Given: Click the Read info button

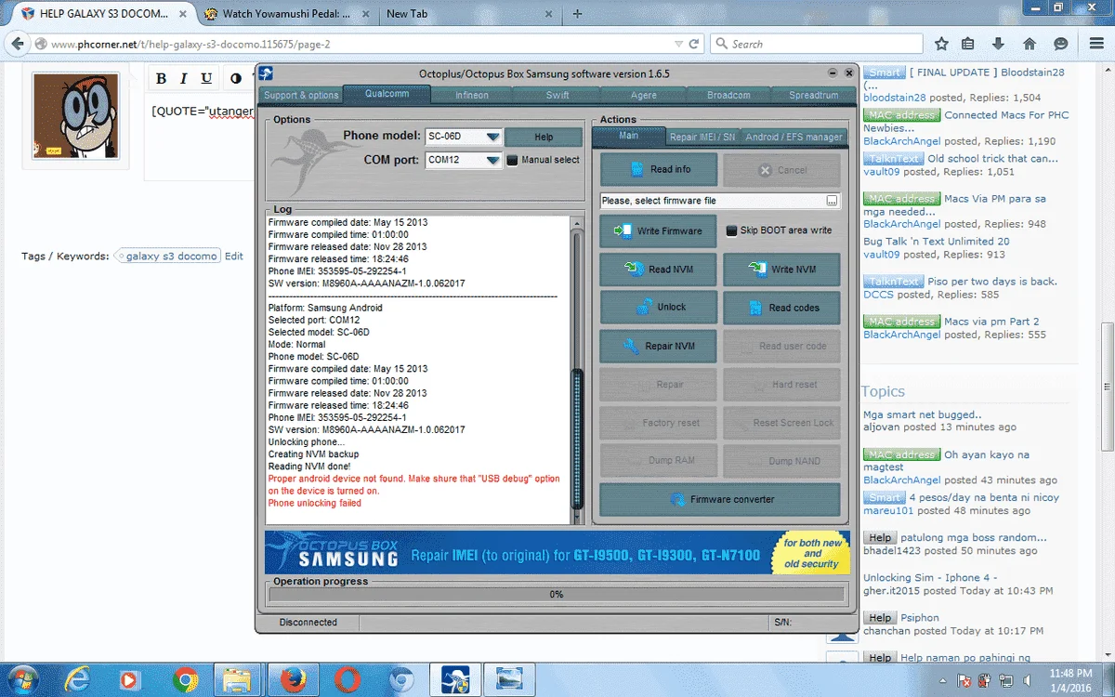Looking at the screenshot, I should pos(659,170).
